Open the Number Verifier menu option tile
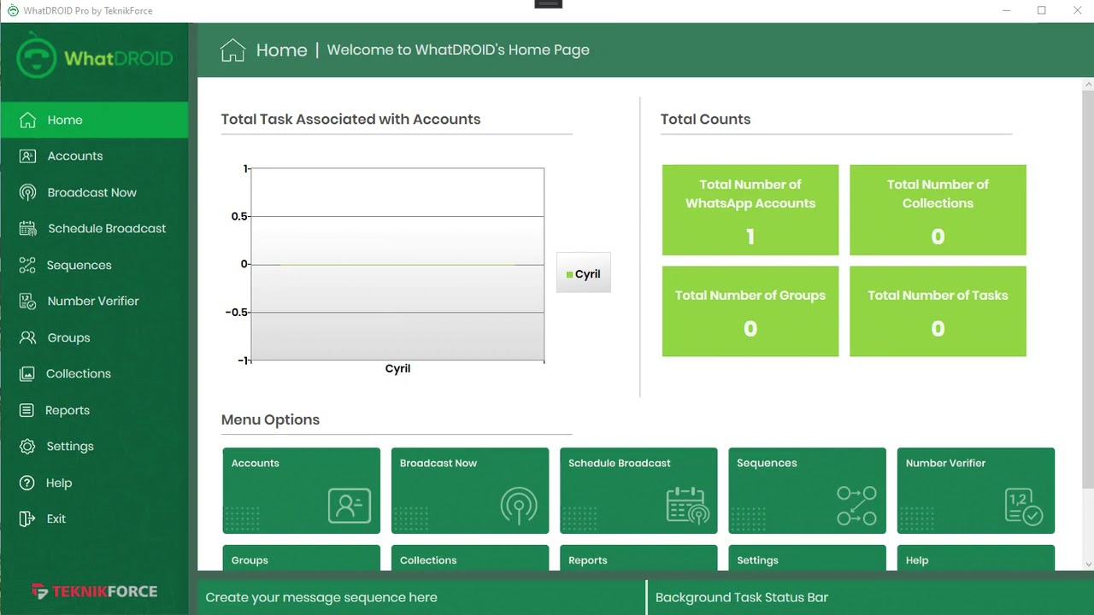The image size is (1094, 615). pos(976,491)
